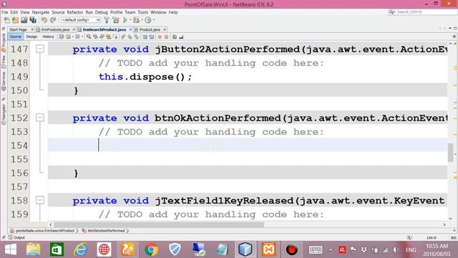Switch to the Start Page tab
Image resolution: width=458 pixels, height=258 pixels.
click(x=18, y=29)
